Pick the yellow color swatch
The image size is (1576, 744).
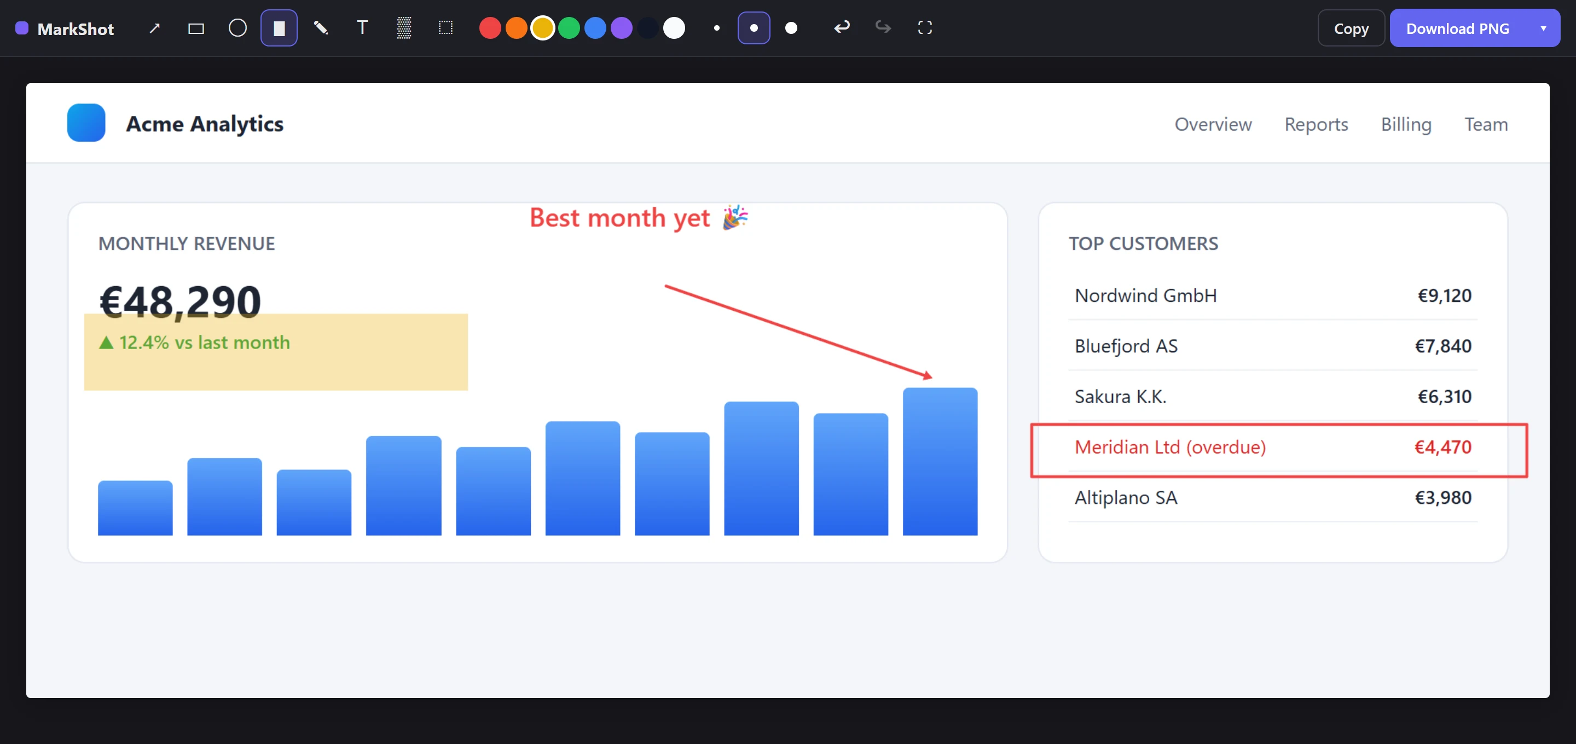point(543,28)
